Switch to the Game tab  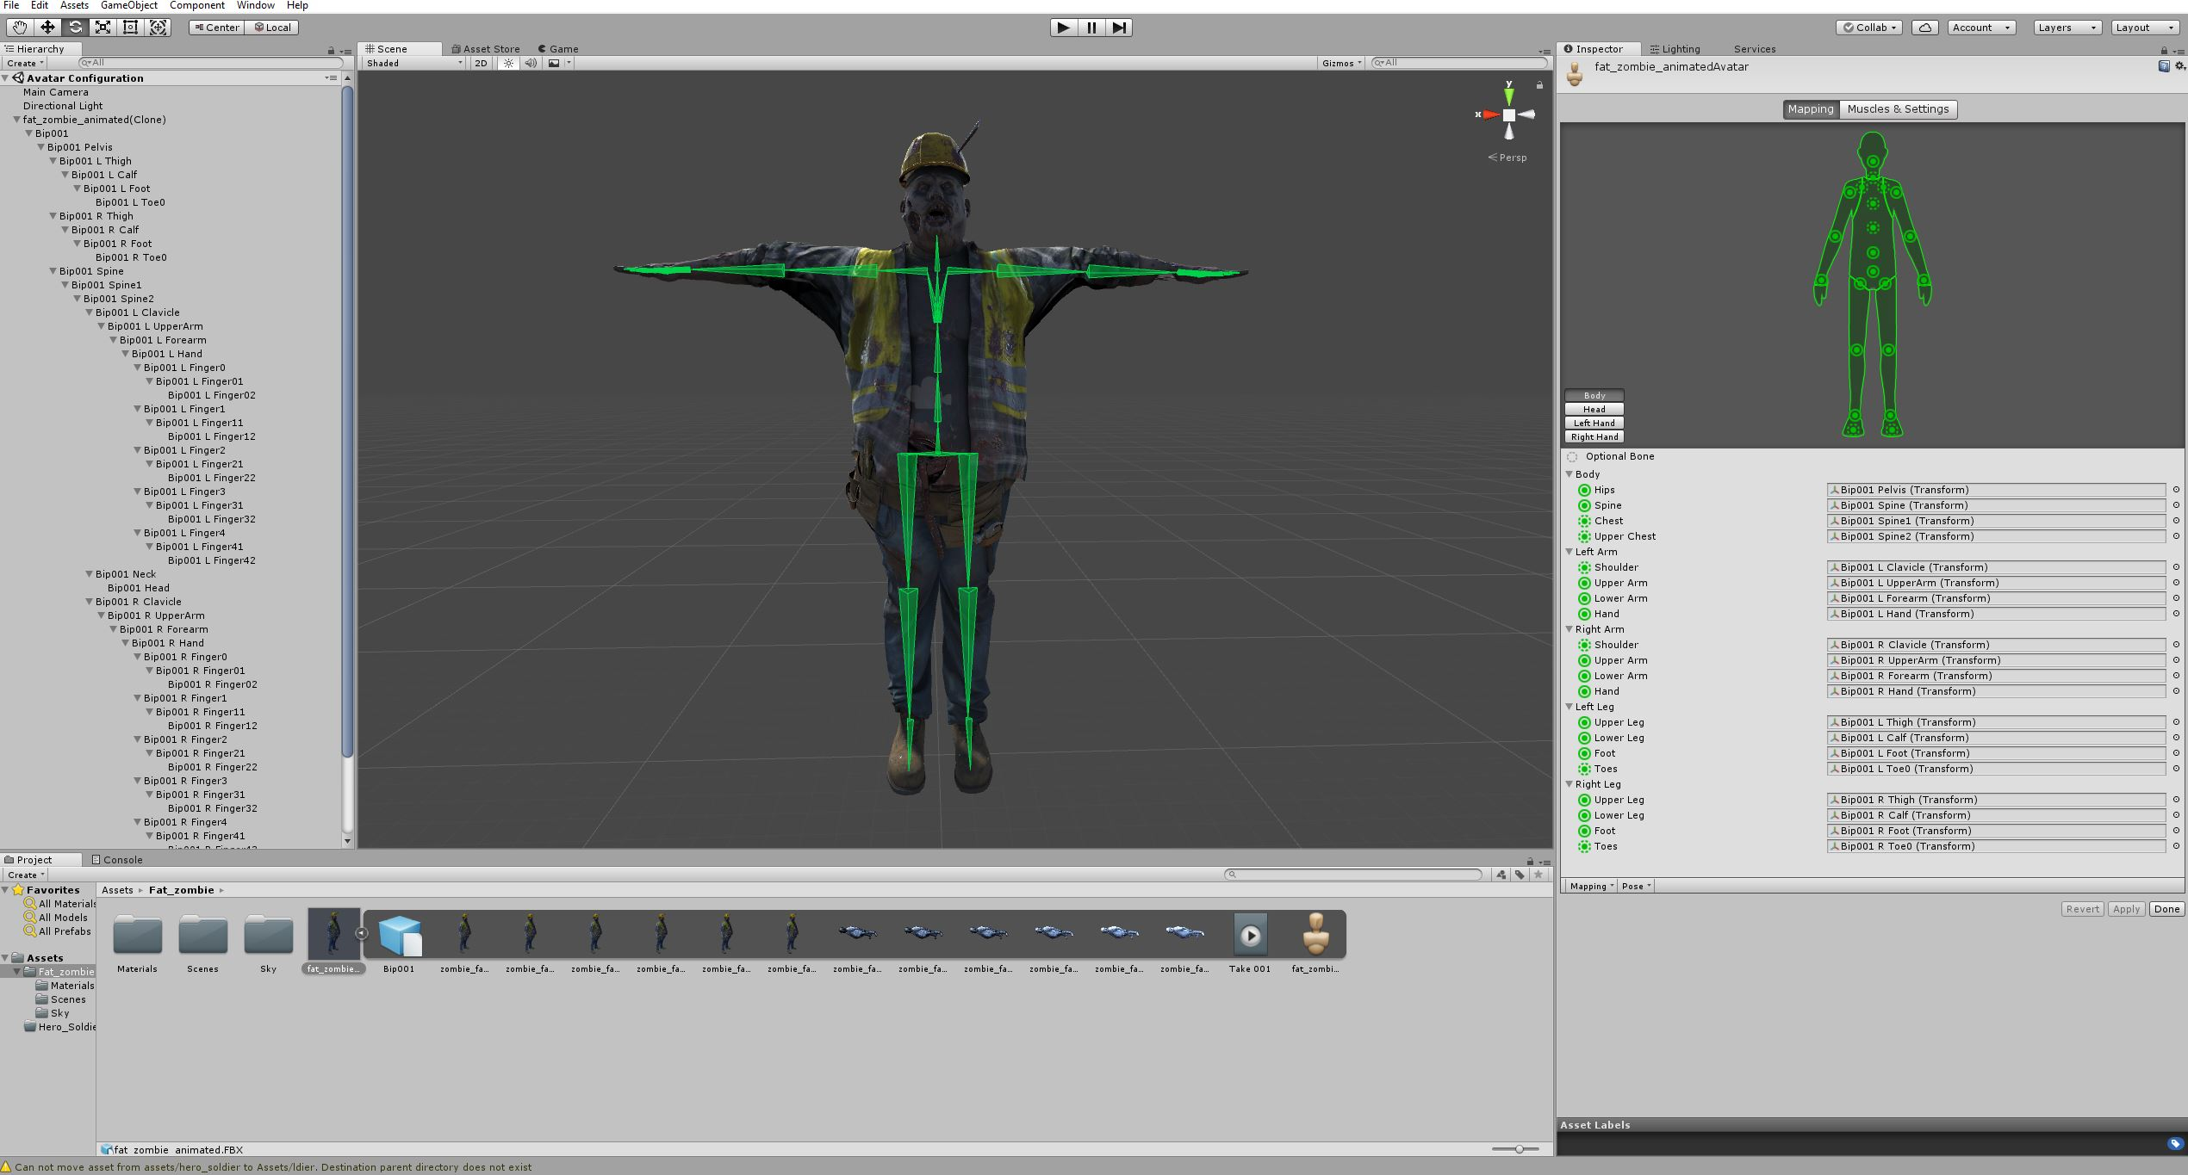pyautogui.click(x=558, y=49)
